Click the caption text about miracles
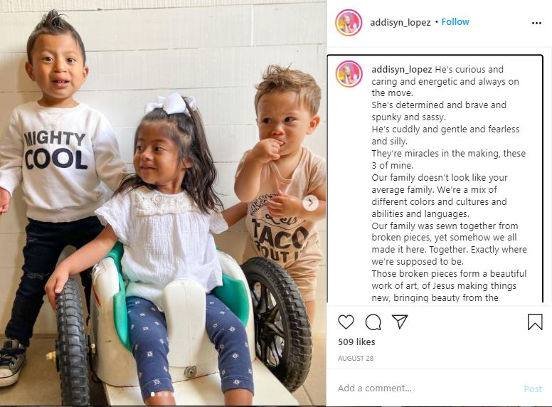 click(x=448, y=159)
